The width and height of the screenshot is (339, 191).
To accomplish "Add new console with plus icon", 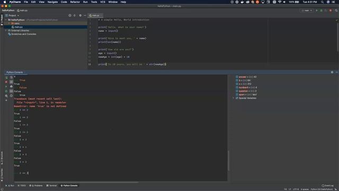I will point(6,100).
